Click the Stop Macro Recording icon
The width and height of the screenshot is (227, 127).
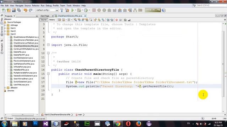(x=121, y=20)
